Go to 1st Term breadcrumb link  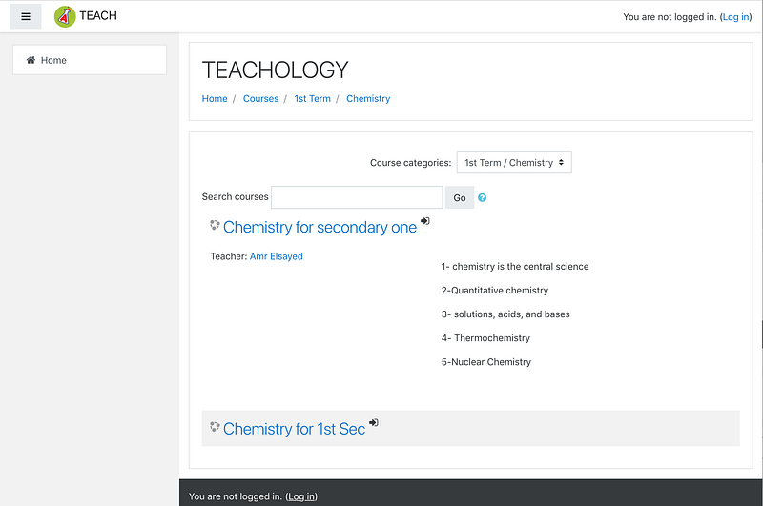tap(313, 99)
